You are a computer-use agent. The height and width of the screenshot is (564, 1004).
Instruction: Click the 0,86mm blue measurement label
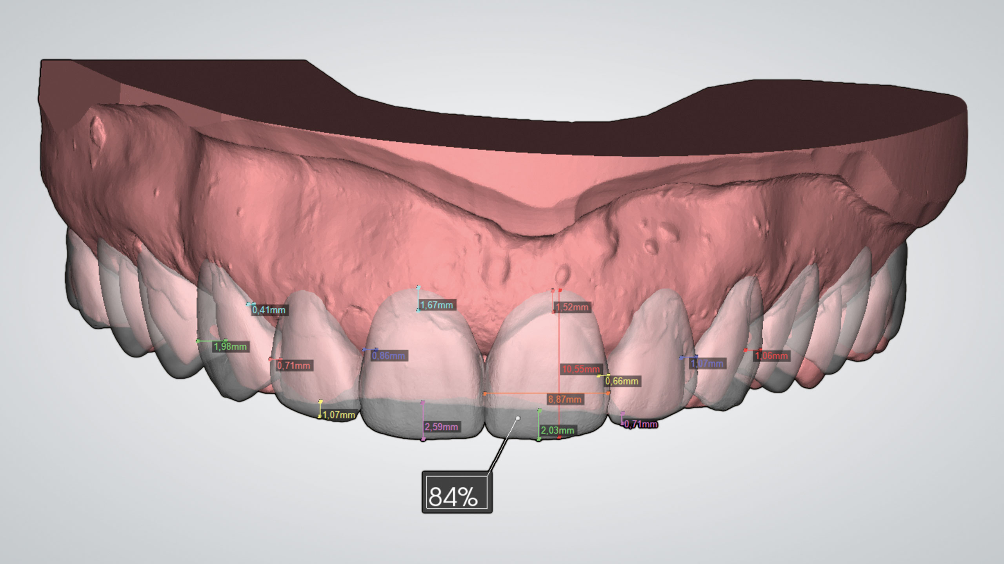click(388, 356)
